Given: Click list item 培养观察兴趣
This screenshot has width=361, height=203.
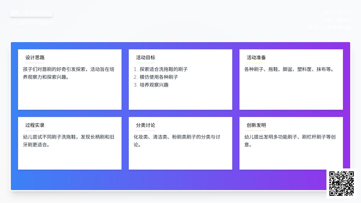Looking at the screenshot, I should (154, 85).
